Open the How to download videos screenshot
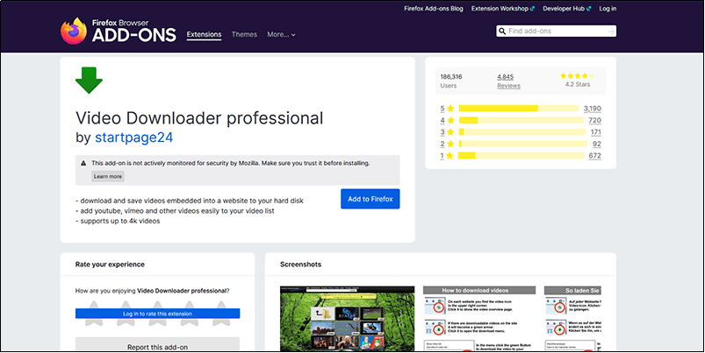705x353 pixels. 479,319
